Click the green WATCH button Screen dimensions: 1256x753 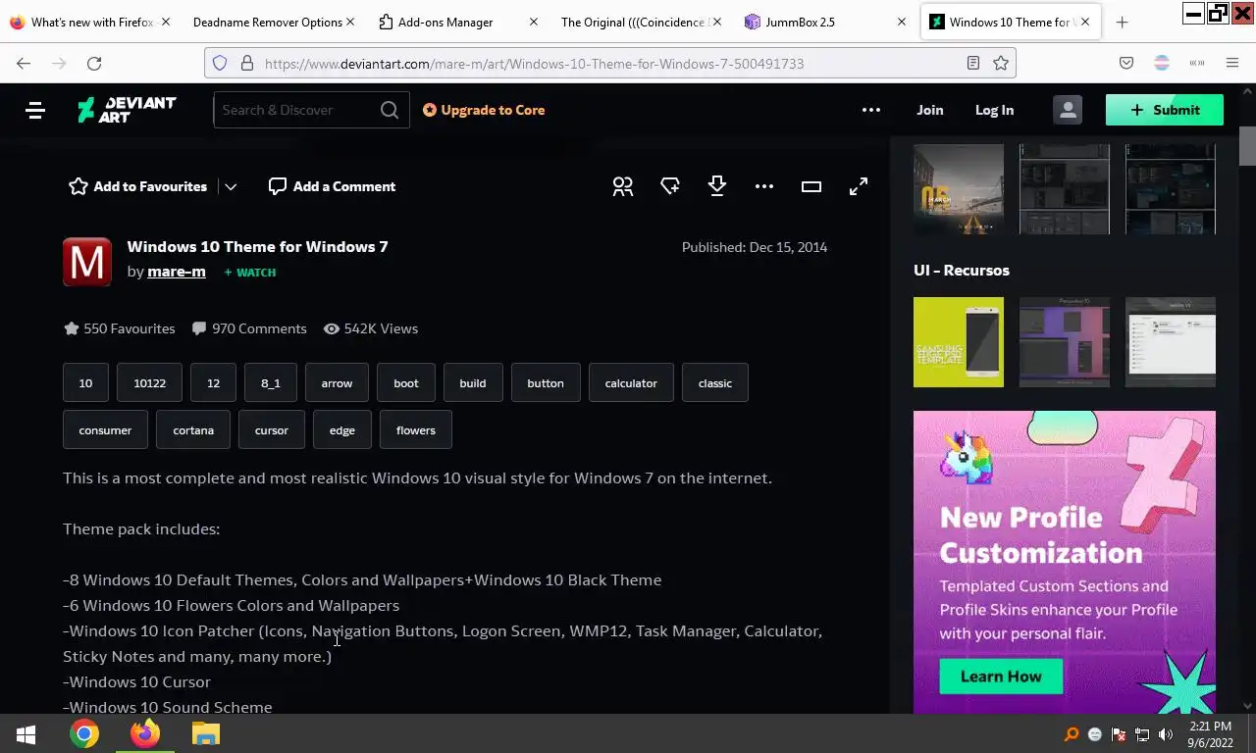pyautogui.click(x=250, y=273)
